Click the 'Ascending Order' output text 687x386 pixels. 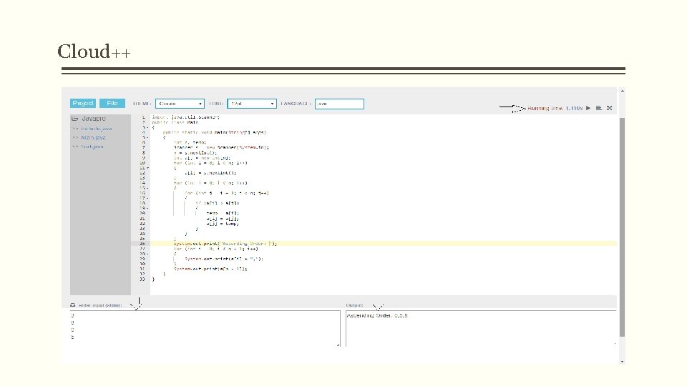pyautogui.click(x=377, y=315)
